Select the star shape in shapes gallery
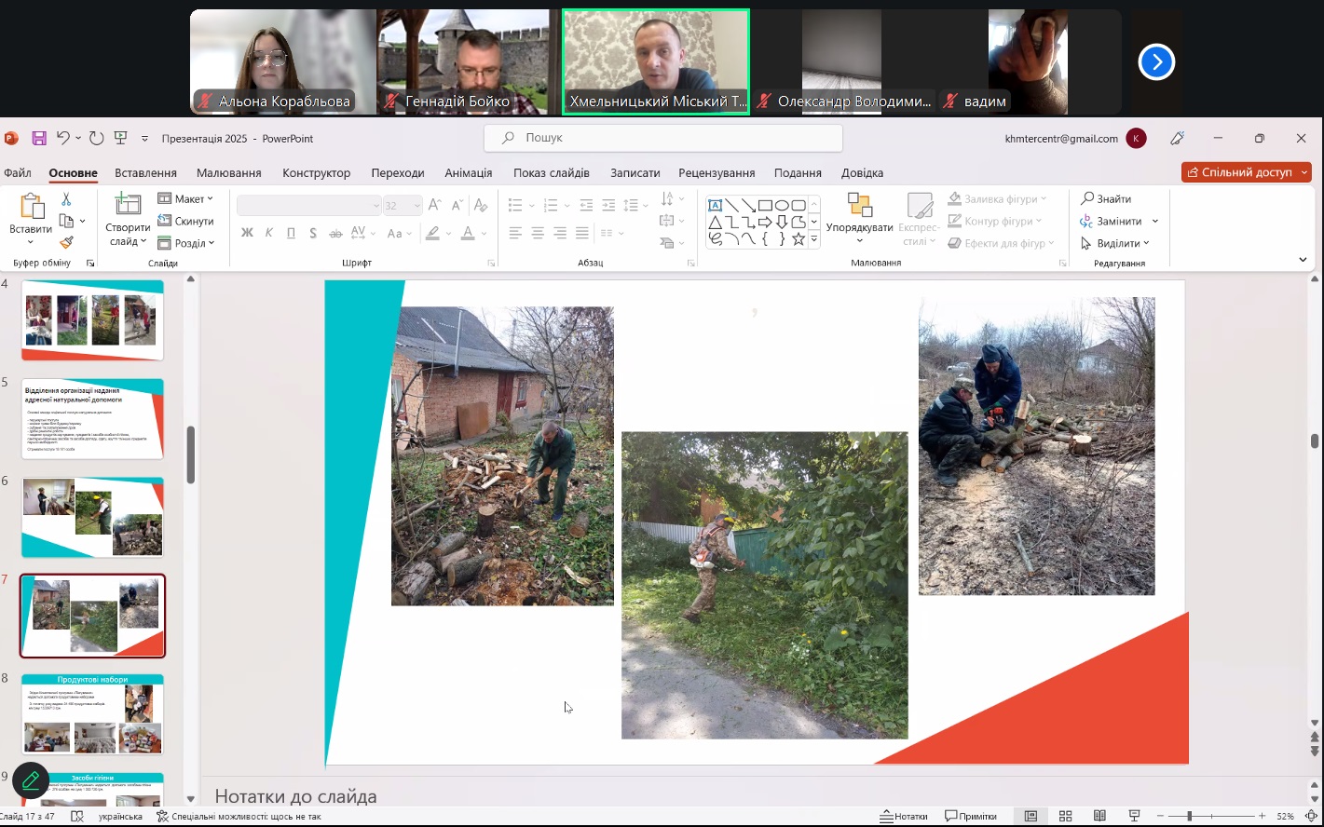This screenshot has width=1324, height=827. (798, 239)
